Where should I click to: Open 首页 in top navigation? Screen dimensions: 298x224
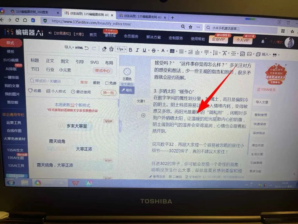tap(93, 35)
